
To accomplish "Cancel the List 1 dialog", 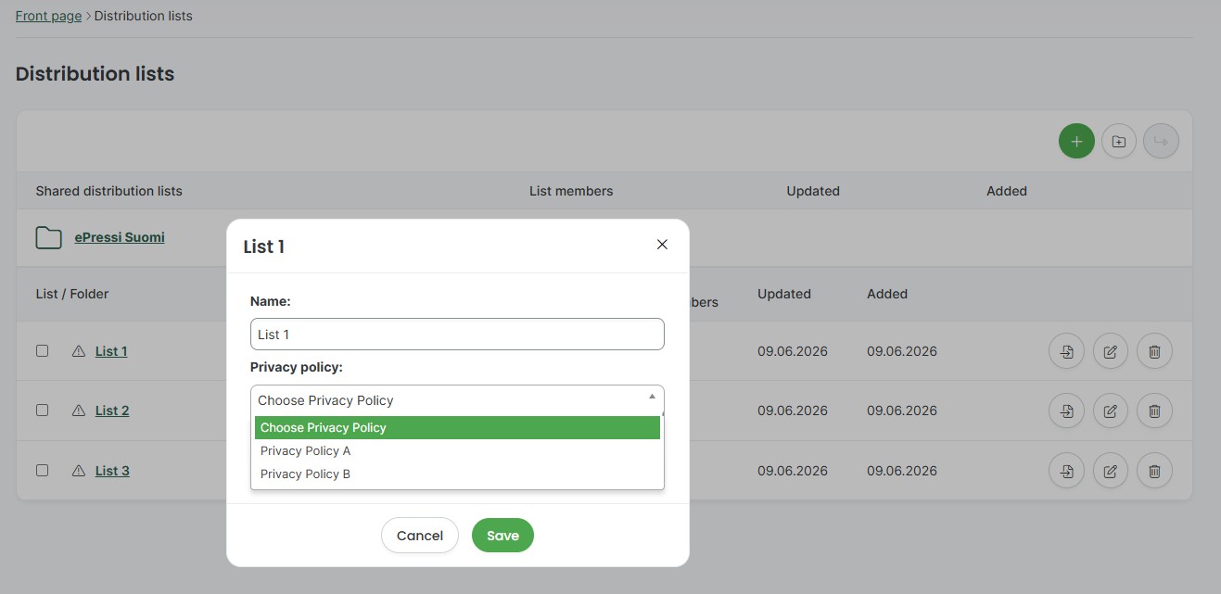I will [420, 535].
